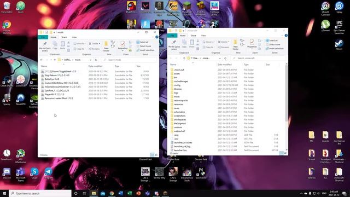Click Select all in .minecraft window
Screen dimensions: 350x197
pyautogui.click(x=272, y=40)
